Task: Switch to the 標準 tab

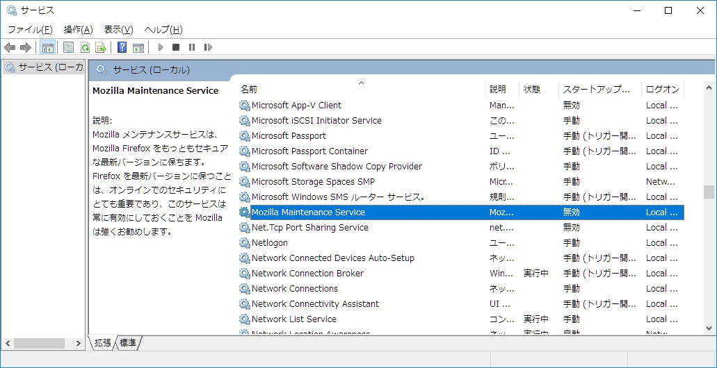Action: (128, 342)
